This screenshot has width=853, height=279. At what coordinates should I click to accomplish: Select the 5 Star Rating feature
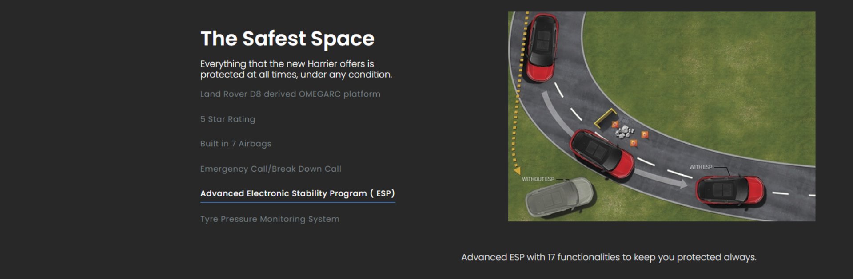pyautogui.click(x=227, y=119)
